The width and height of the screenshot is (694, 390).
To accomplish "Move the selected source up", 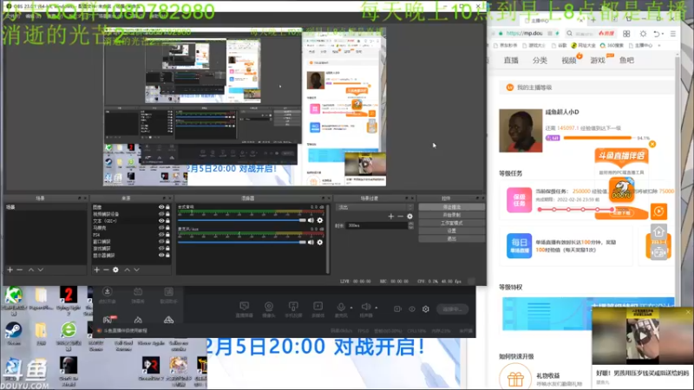I will tap(127, 270).
